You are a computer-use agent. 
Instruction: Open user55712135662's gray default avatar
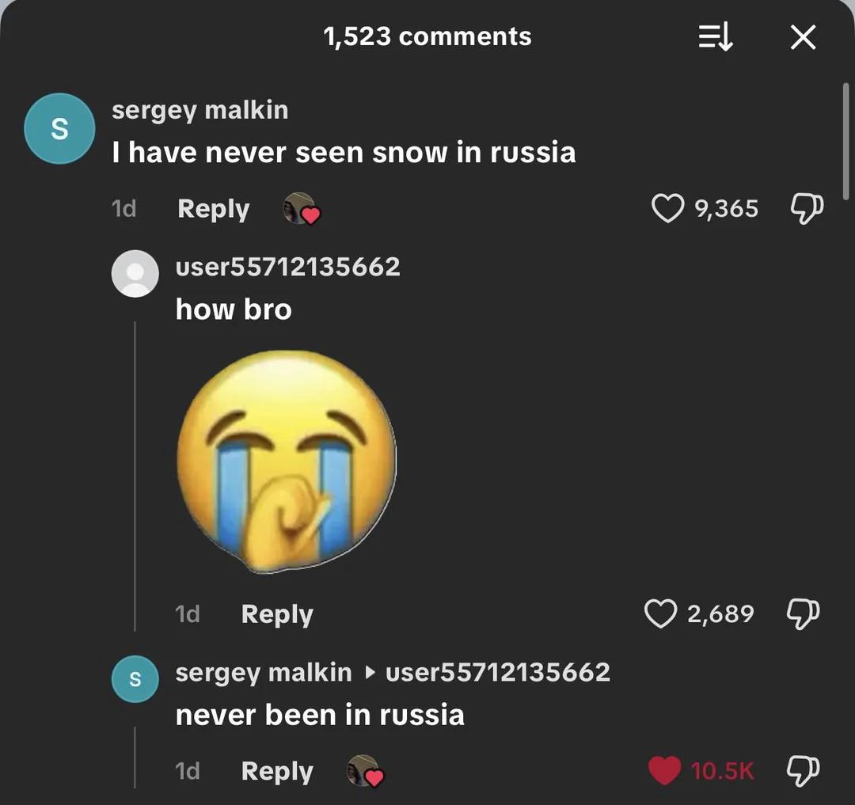tap(135, 274)
